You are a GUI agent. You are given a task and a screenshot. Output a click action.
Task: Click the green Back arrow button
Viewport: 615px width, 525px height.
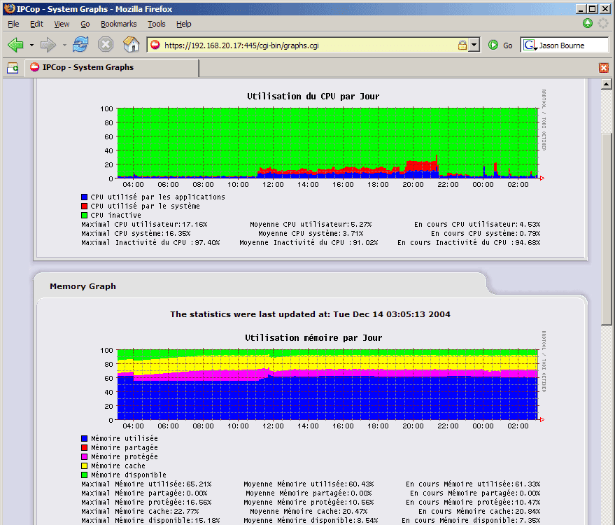point(16,45)
